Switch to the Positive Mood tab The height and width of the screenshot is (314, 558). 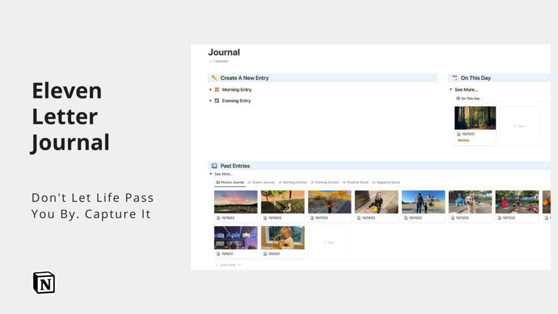point(355,182)
